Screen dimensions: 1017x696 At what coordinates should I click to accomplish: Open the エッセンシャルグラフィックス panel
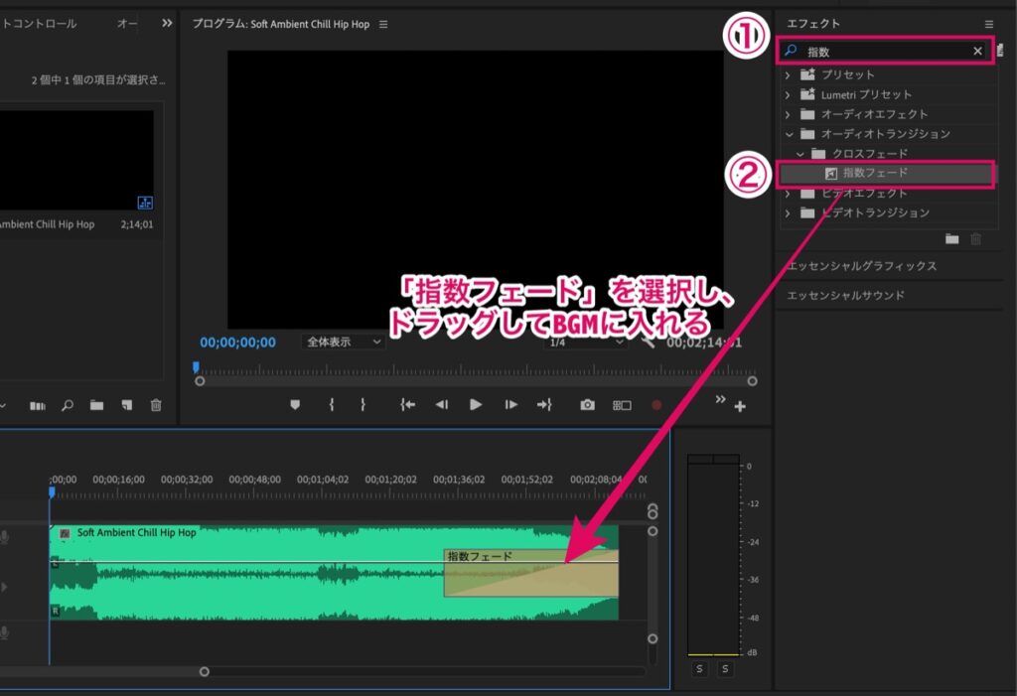coord(862,266)
